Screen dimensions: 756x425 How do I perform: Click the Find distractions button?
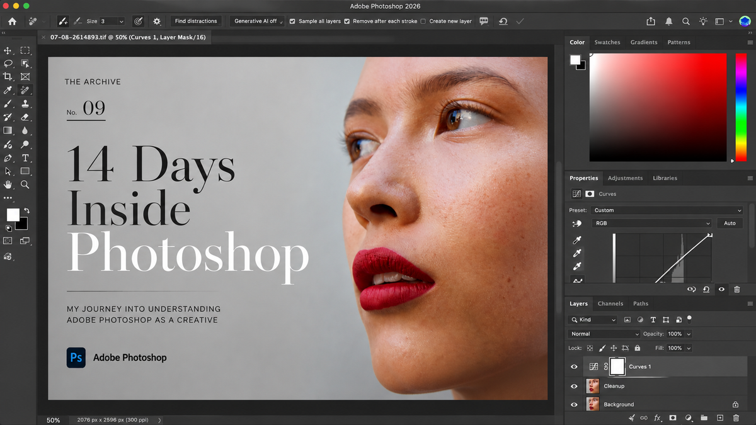(196, 21)
